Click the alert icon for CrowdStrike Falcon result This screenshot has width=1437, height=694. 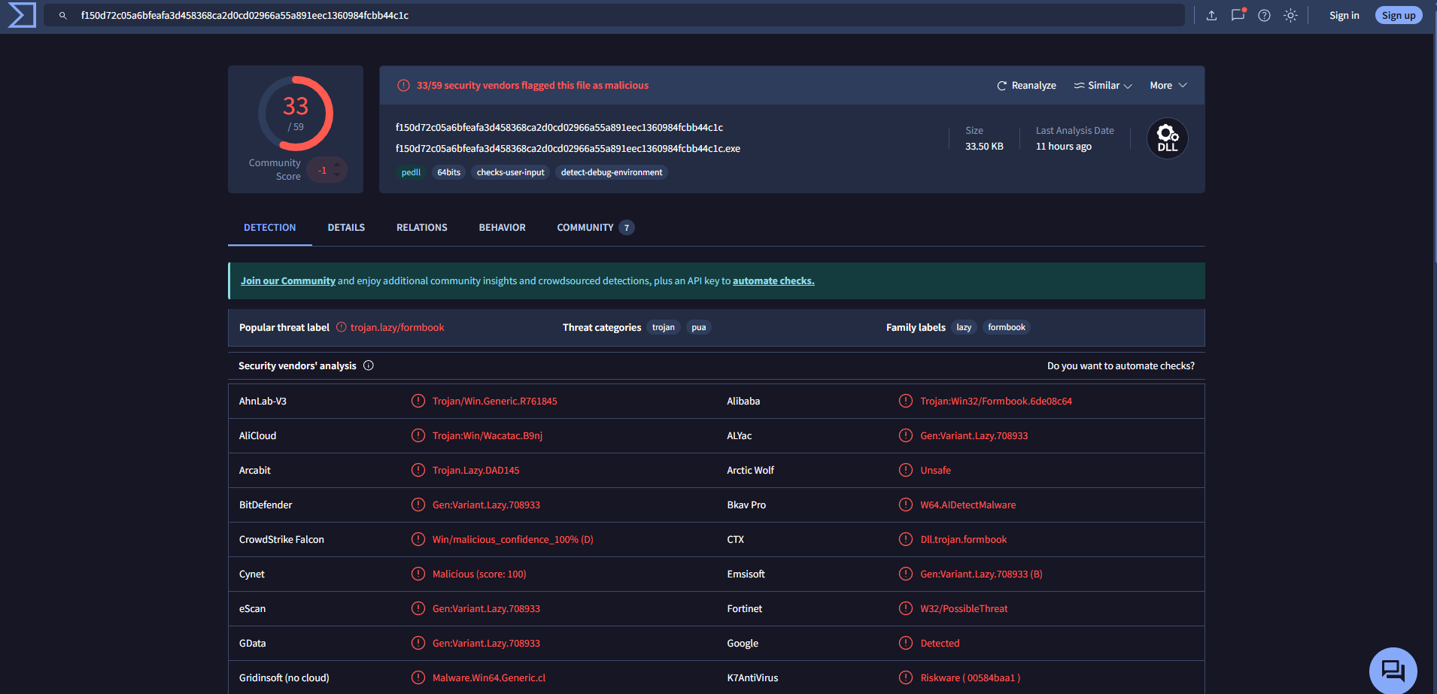[418, 539]
